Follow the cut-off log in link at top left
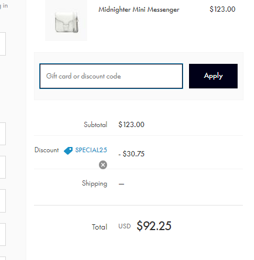The image size is (254, 260). coord(4,6)
